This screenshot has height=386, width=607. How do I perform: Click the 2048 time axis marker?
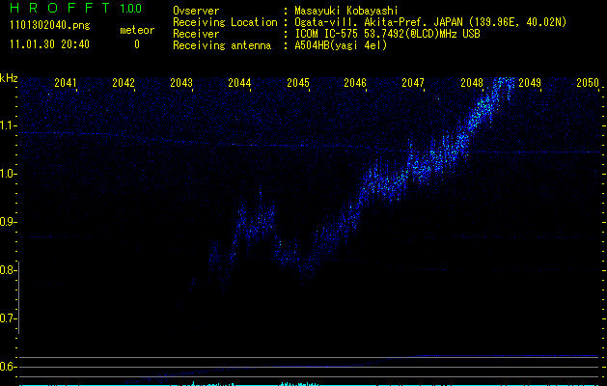click(472, 82)
